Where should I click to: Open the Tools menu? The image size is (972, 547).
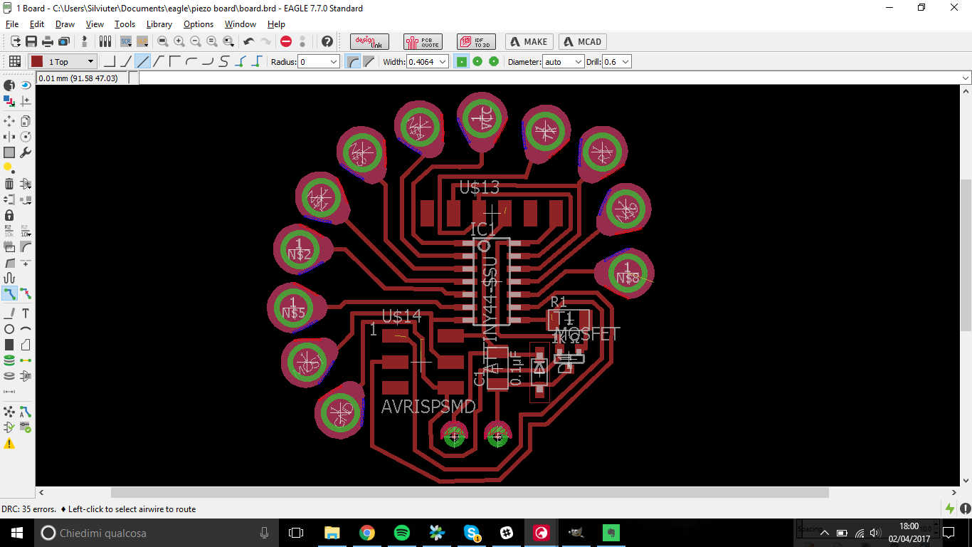tap(125, 24)
